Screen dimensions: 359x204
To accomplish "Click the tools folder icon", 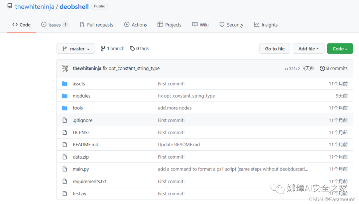I will pos(65,108).
